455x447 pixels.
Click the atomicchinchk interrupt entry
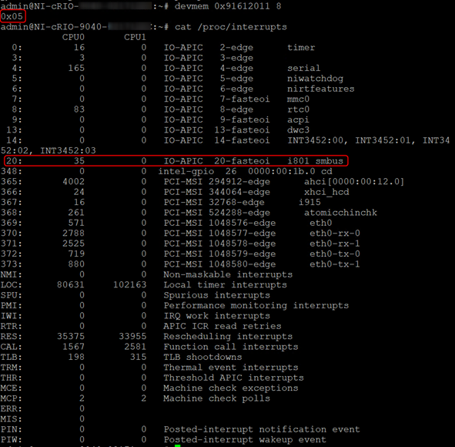click(340, 213)
